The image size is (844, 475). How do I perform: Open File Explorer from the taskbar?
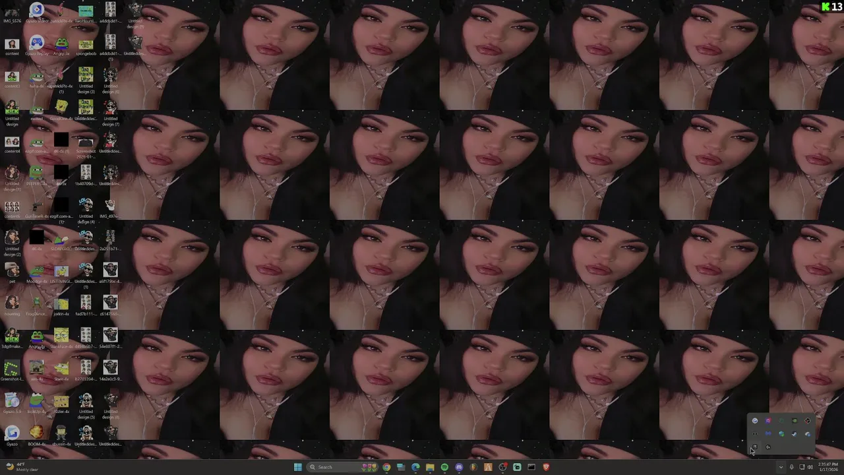click(430, 467)
